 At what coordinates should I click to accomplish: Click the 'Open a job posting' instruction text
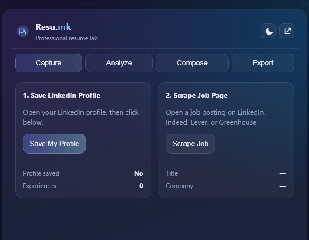coord(216,117)
